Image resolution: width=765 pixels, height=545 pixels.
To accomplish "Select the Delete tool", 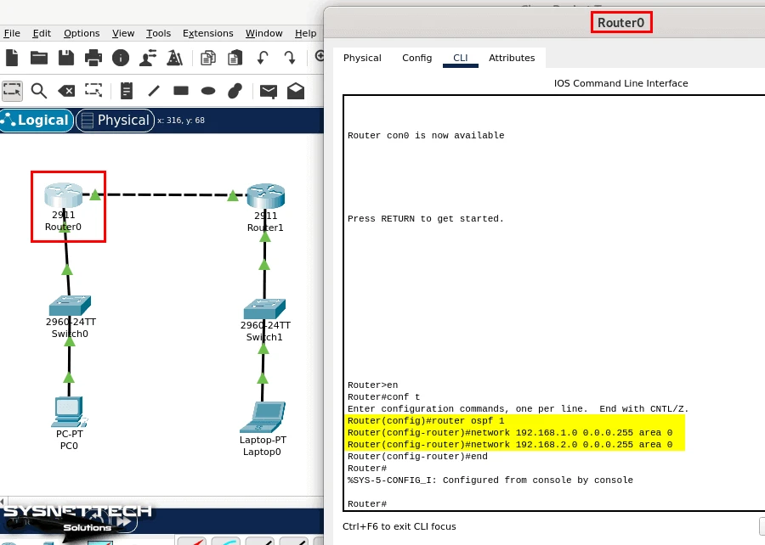I will (66, 90).
